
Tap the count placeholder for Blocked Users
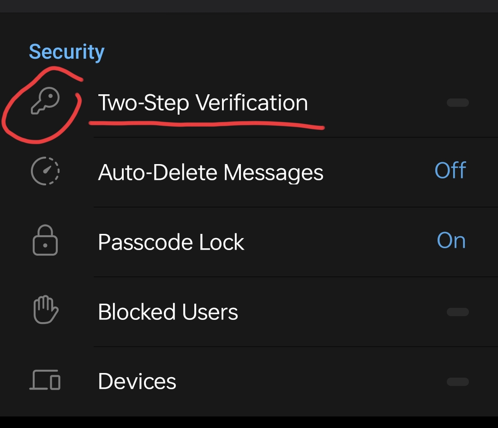457,312
